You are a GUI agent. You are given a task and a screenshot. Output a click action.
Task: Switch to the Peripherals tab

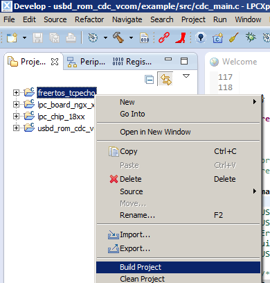[x=86, y=62]
